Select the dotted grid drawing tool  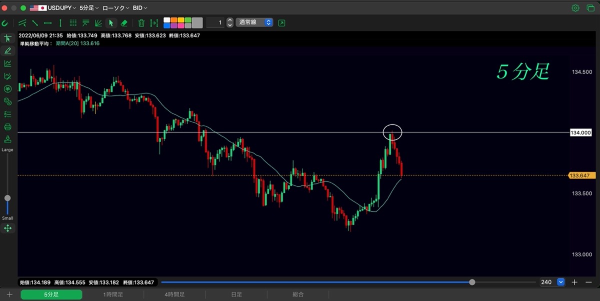[x=73, y=23]
